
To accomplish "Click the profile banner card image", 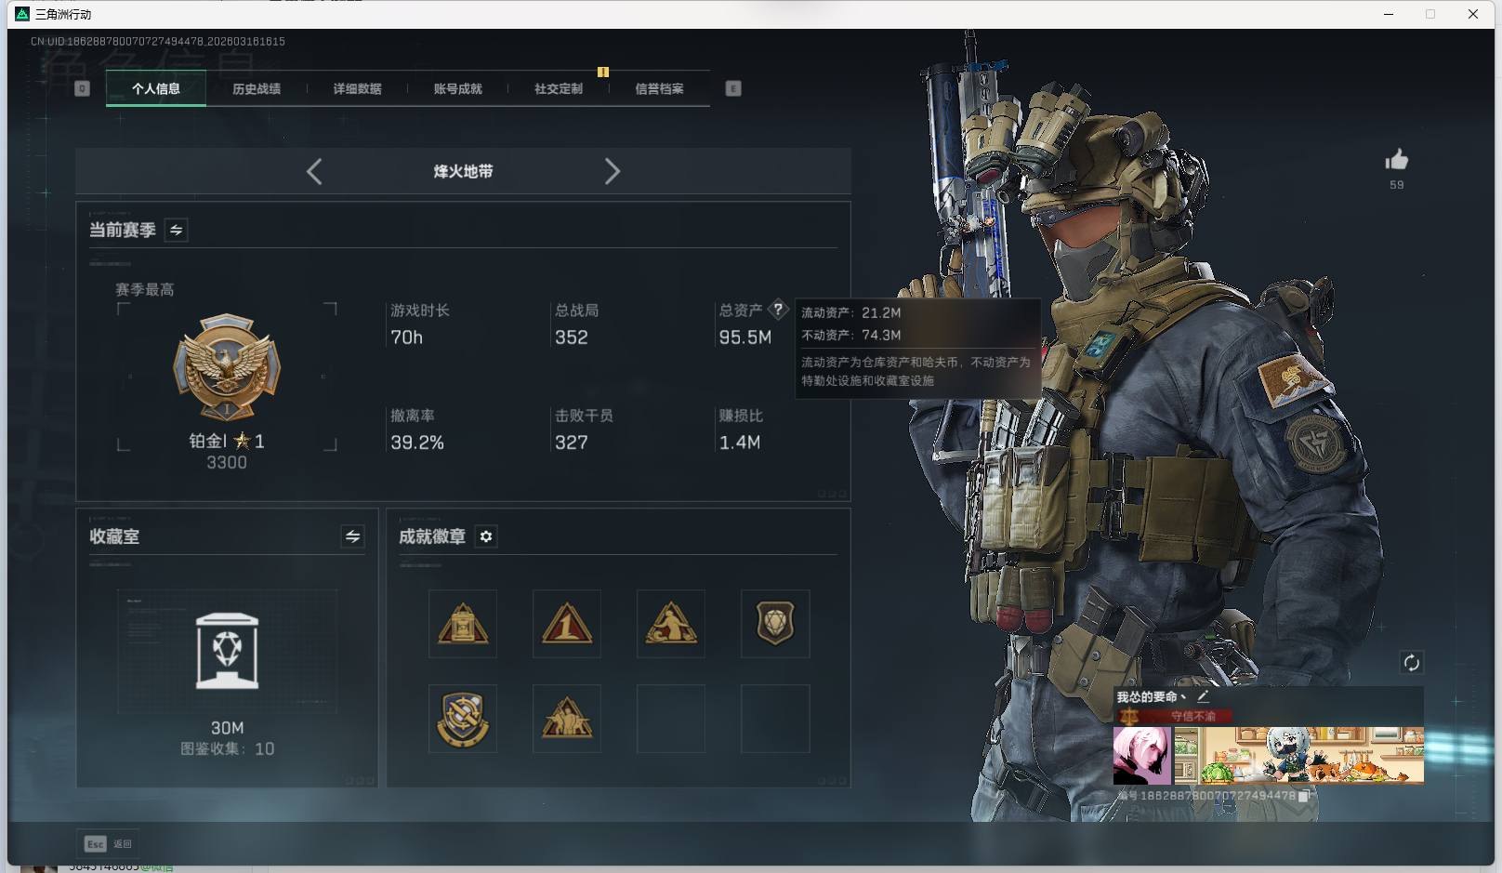I will tap(1299, 756).
